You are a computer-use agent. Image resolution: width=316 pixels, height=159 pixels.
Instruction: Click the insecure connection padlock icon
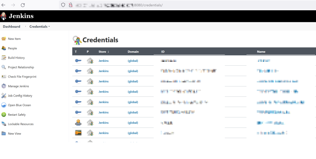(x=71, y=5)
